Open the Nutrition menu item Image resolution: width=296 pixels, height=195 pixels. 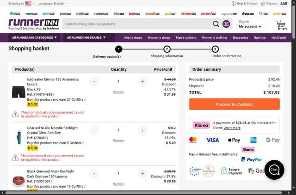click(260, 37)
